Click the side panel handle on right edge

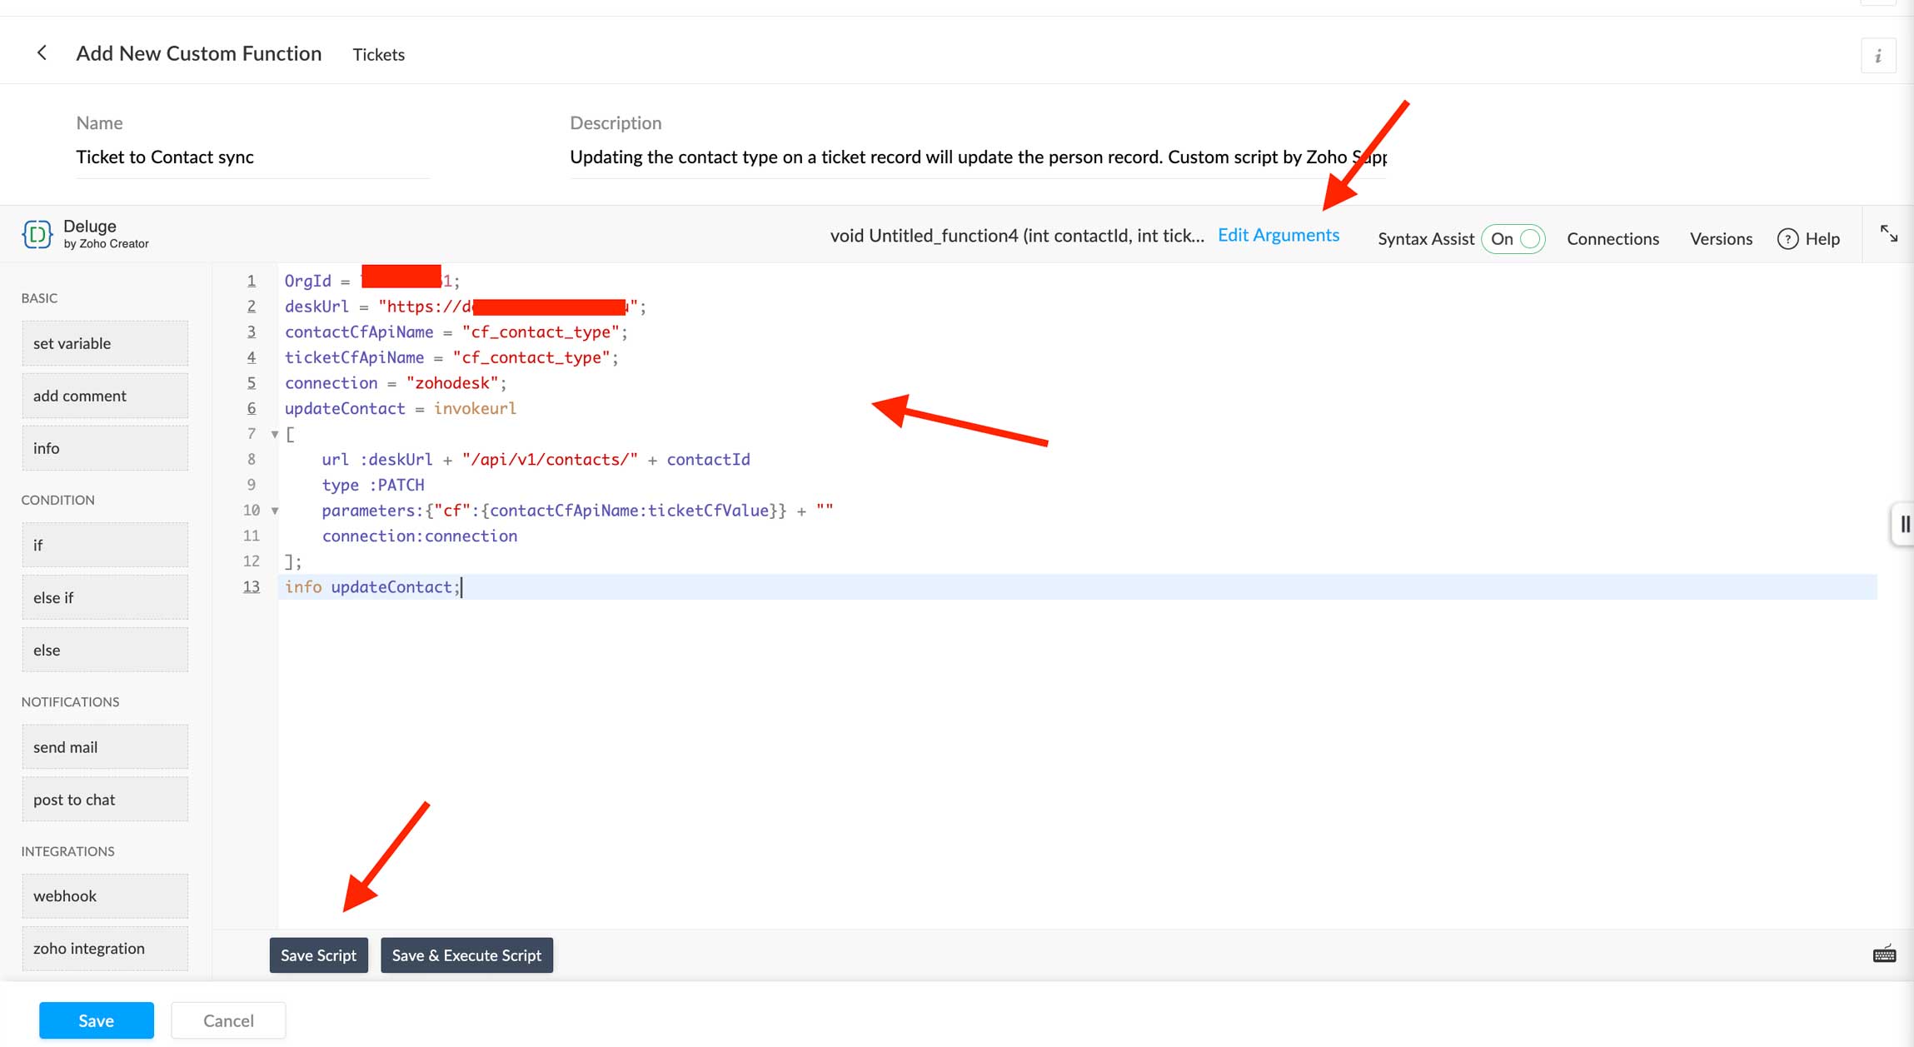(x=1903, y=524)
